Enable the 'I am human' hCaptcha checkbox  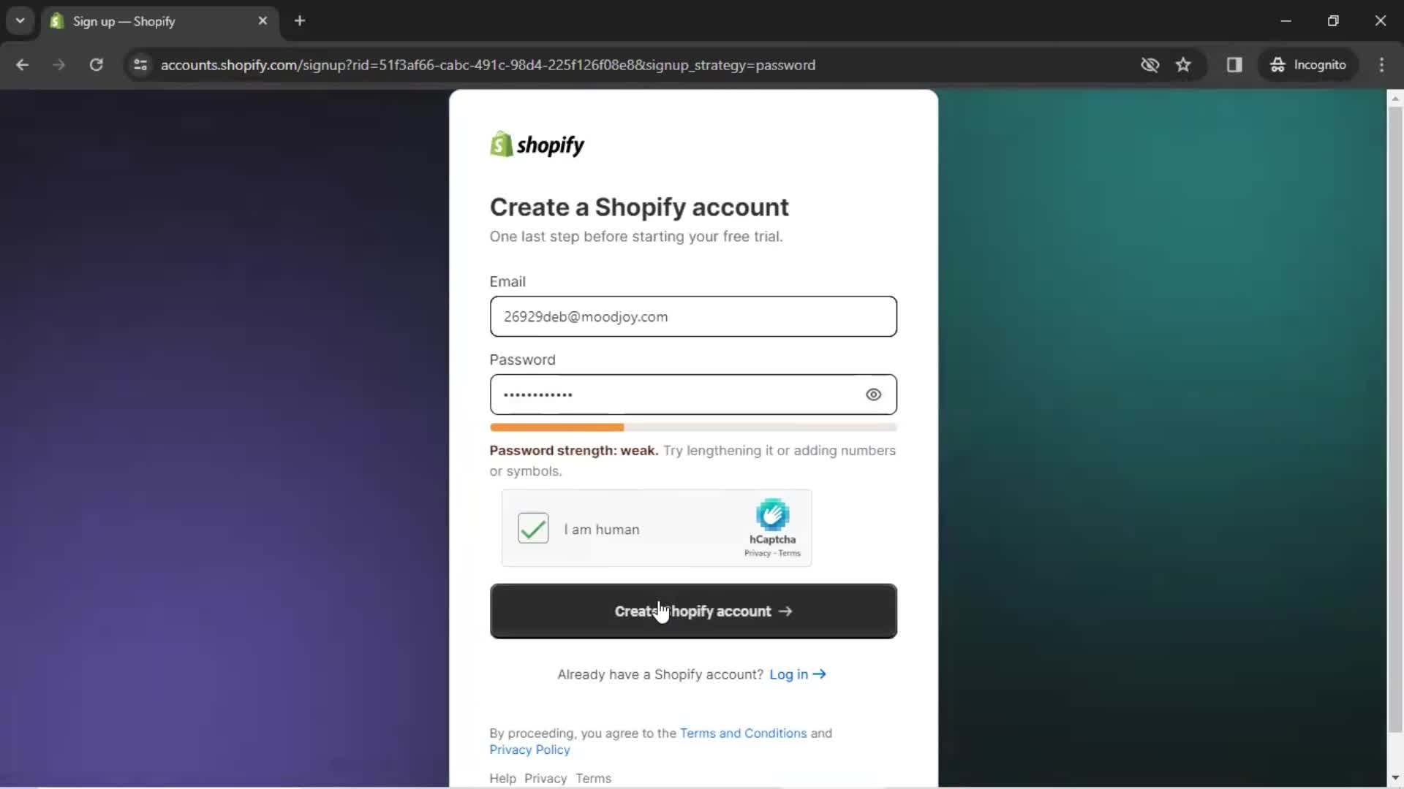pos(533,528)
